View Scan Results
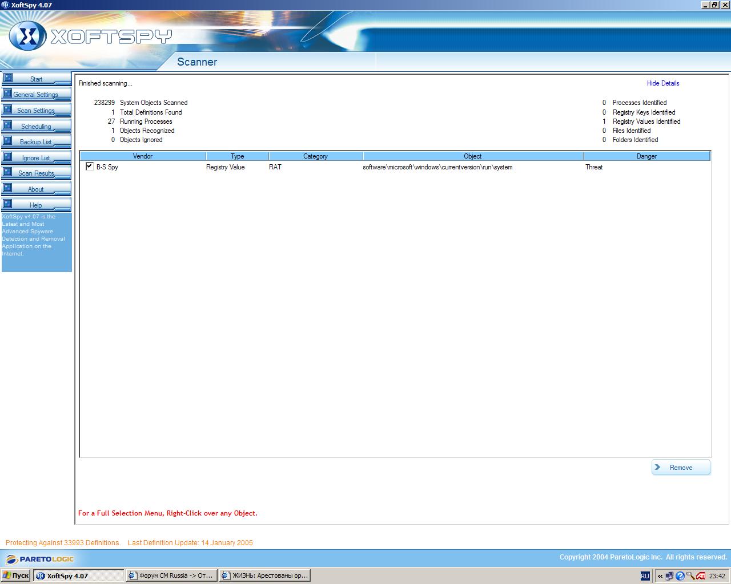This screenshot has height=584, width=731. 37,173
